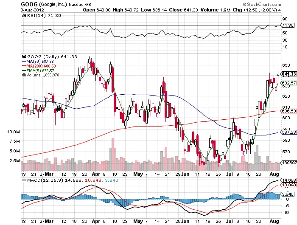The height and width of the screenshot is (225, 297).
Task: Click 29Jun on the price chart date axis
Action: [182, 174]
